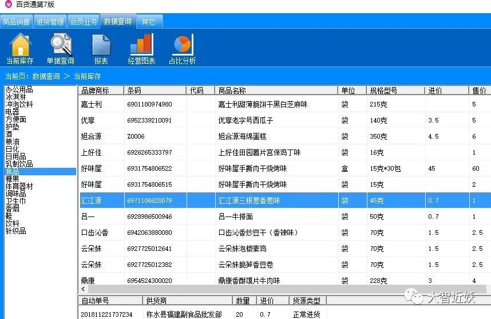491x319 pixels.
Task: Click the 当前库存 breadcrumb text
Action: [88, 76]
